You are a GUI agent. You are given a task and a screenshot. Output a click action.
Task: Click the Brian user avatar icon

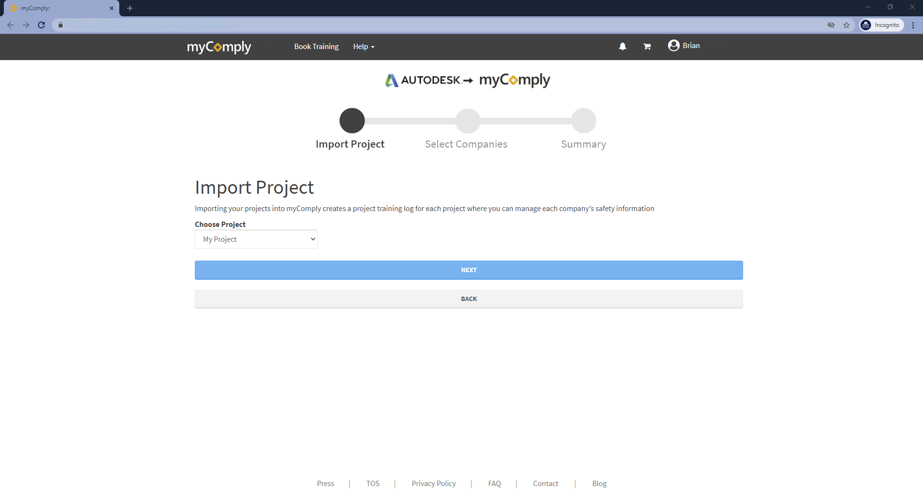pyautogui.click(x=673, y=45)
